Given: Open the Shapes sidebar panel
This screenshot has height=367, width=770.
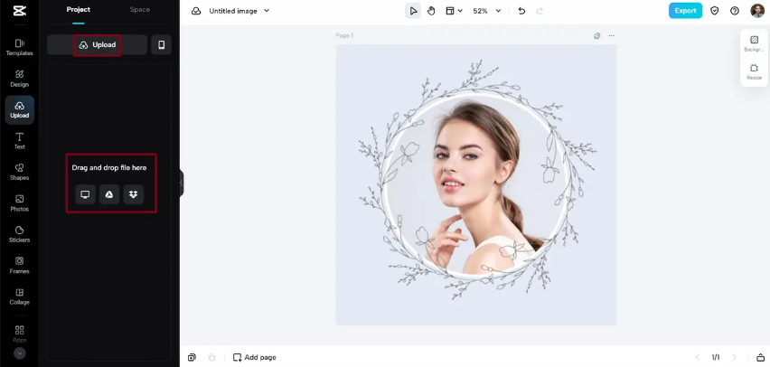Looking at the screenshot, I should click(x=20, y=172).
